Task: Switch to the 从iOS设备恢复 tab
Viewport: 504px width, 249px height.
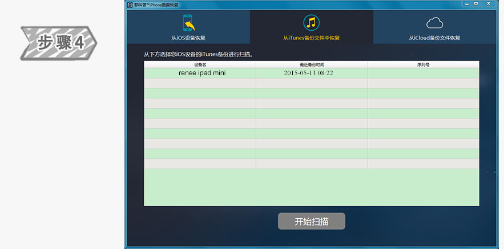Action: (x=188, y=27)
